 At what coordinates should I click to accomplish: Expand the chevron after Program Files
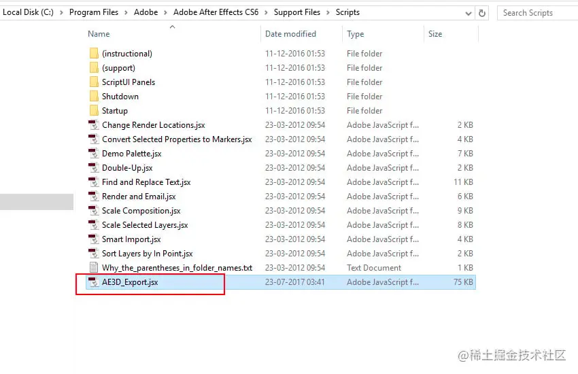[126, 12]
